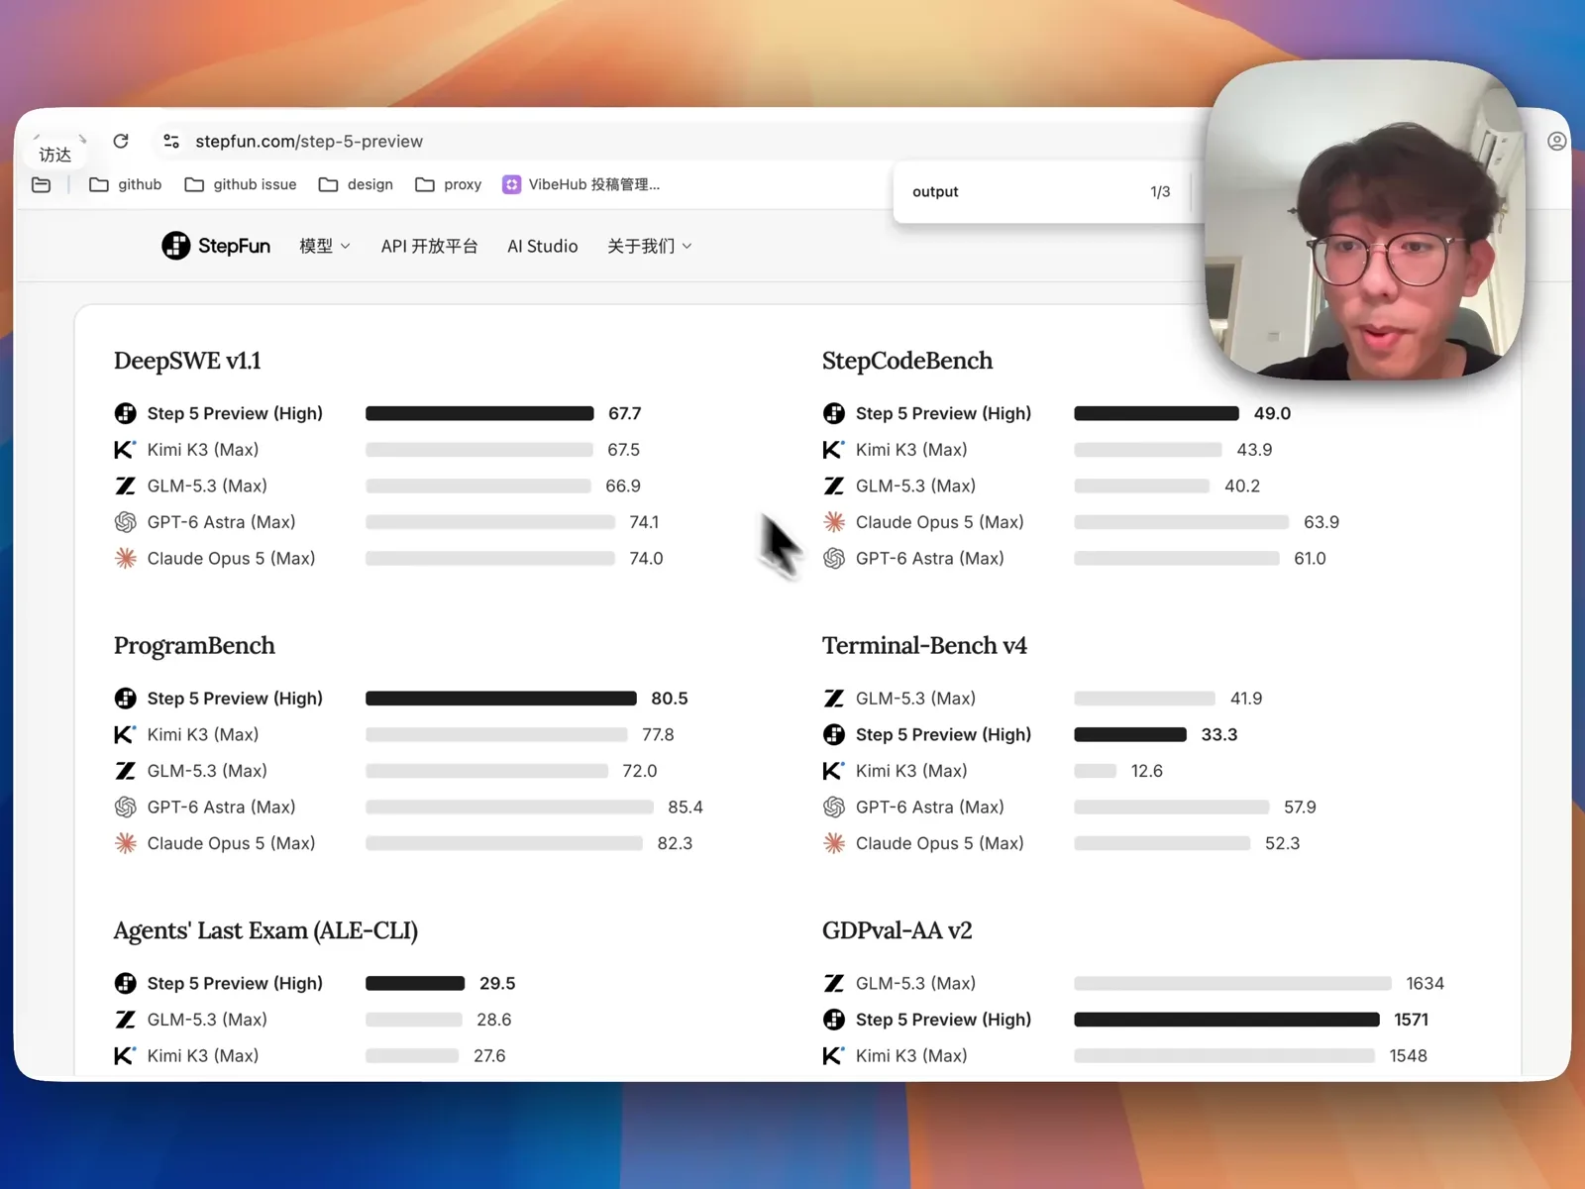The width and height of the screenshot is (1585, 1189).
Task: Open browser profile icon at top right
Action: coord(1556,142)
